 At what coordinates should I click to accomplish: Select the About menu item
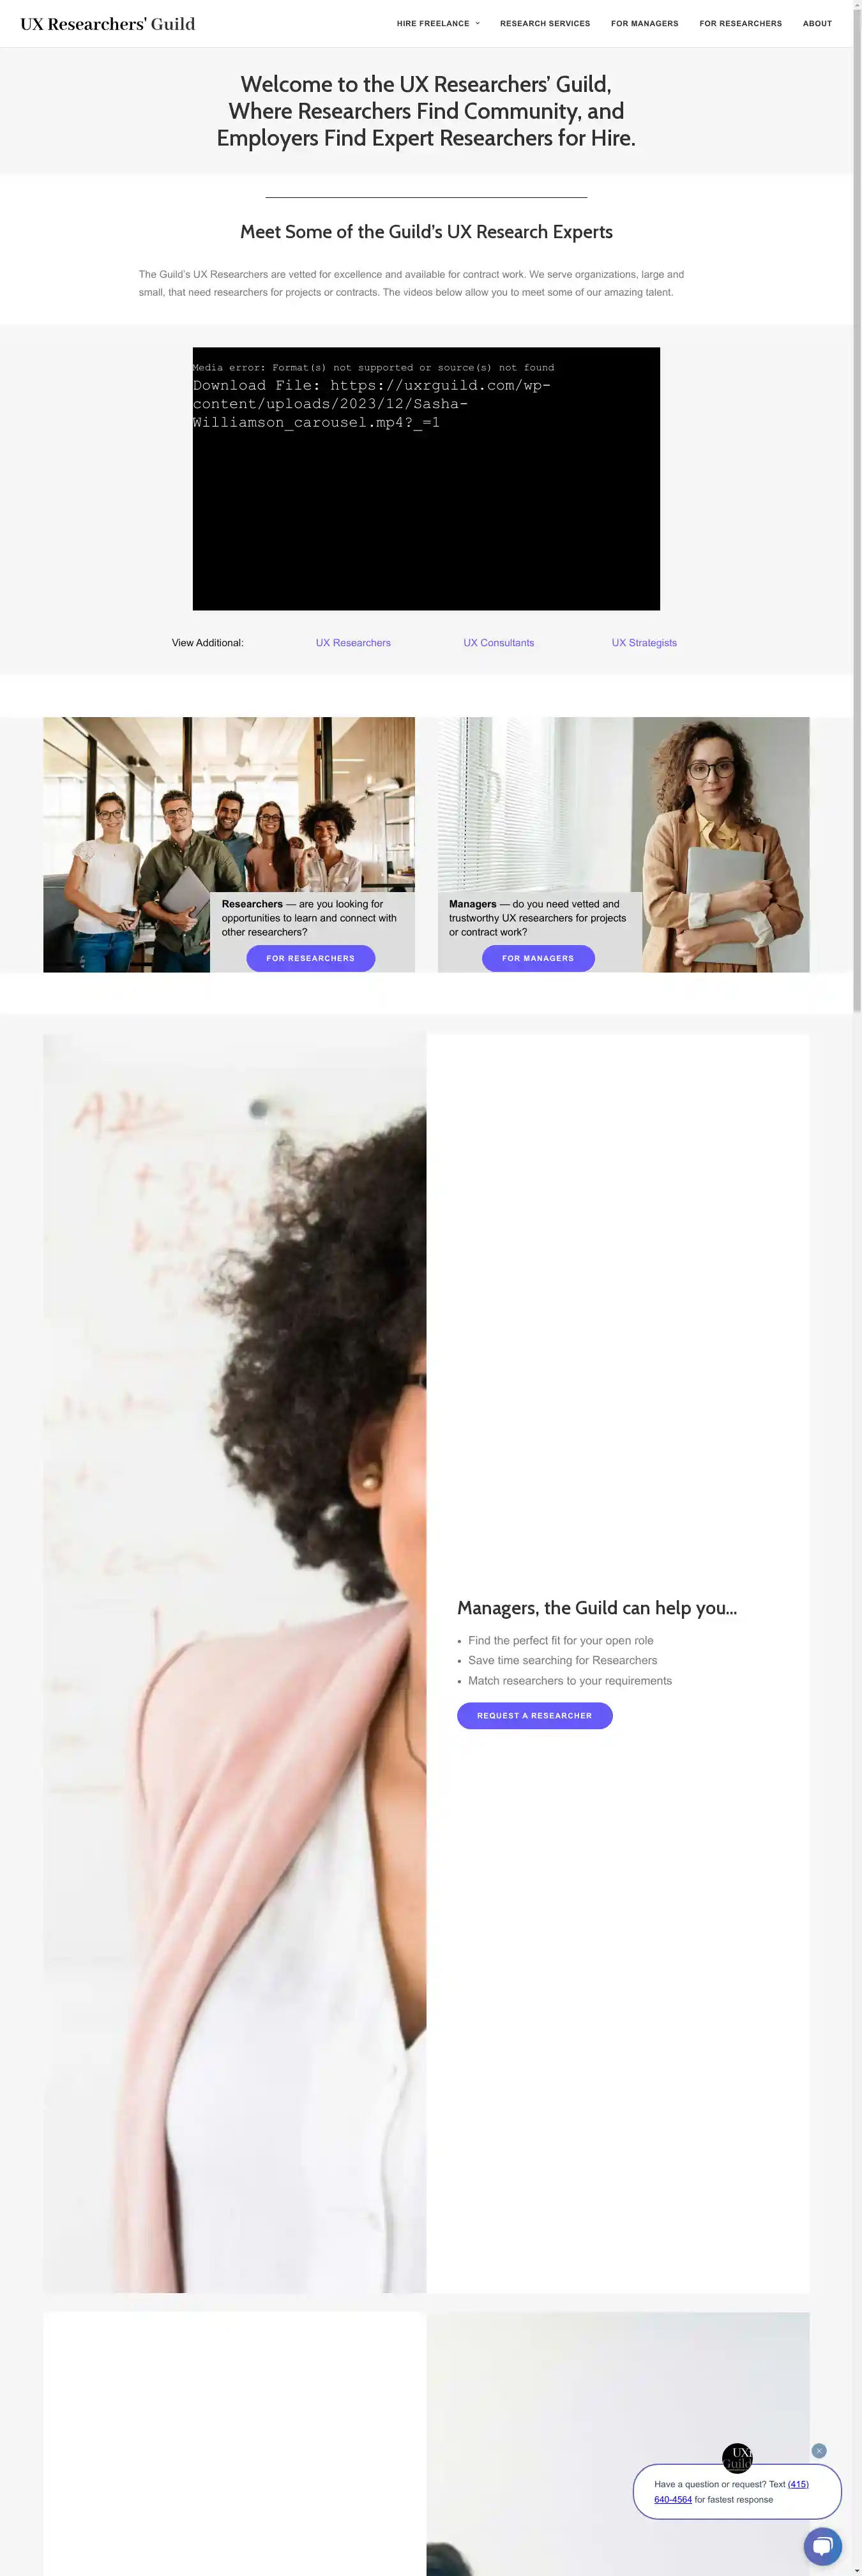(x=817, y=23)
